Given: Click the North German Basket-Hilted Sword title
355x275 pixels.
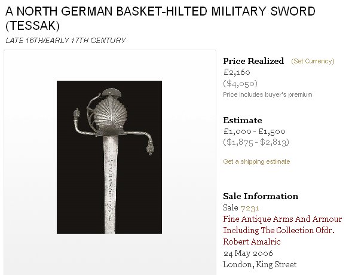Looking at the screenshot, I should coord(160,18).
